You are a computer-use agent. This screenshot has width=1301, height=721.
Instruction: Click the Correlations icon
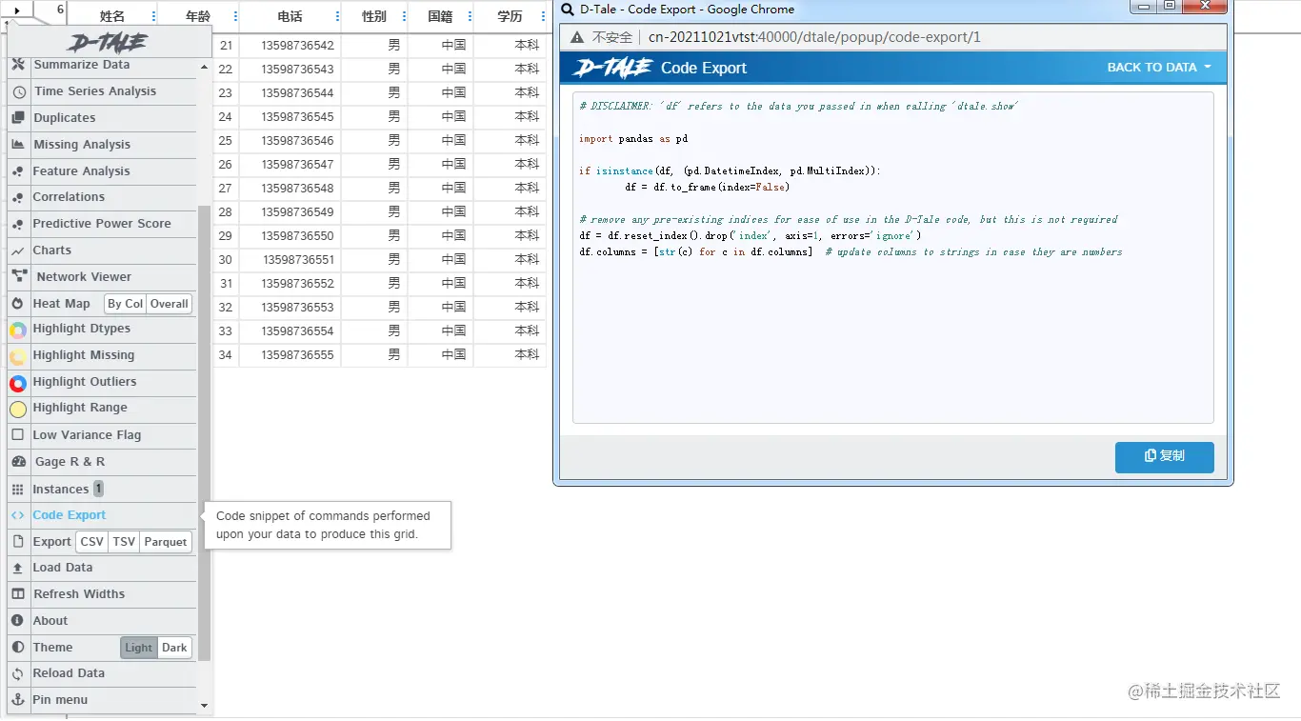17,197
